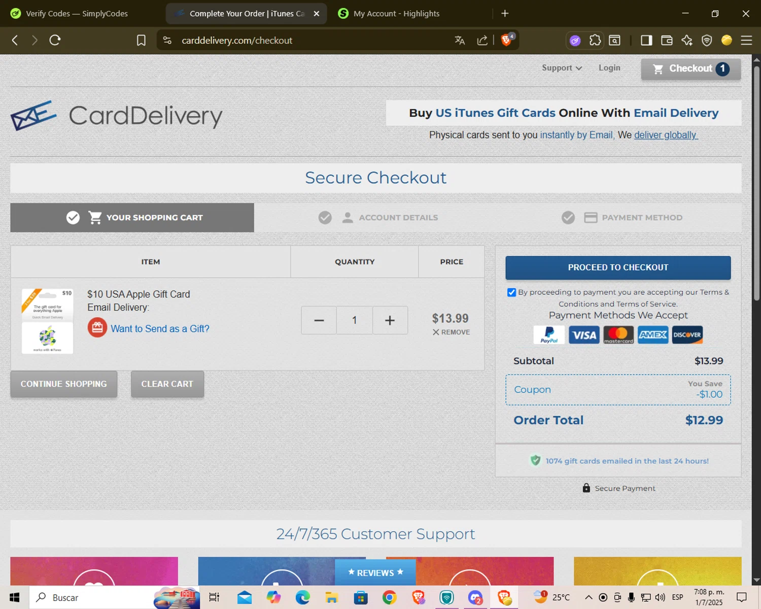Click the Mastercard payment logo
The height and width of the screenshot is (609, 761).
[618, 335]
